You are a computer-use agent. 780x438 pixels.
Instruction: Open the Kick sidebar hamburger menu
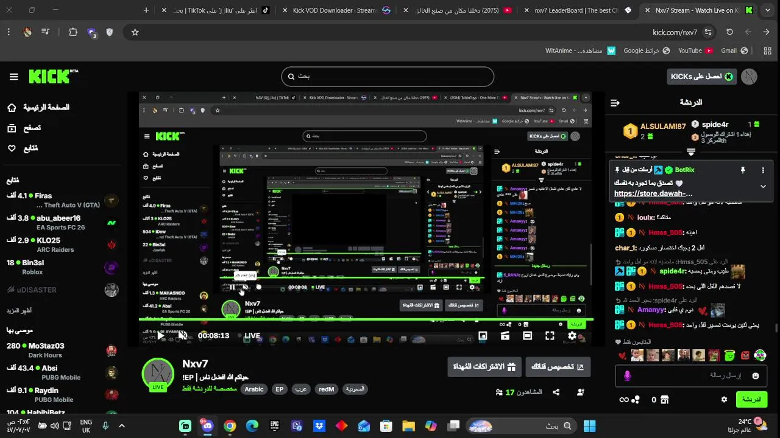coord(14,77)
